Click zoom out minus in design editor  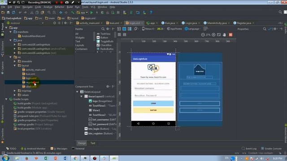pos(203,35)
